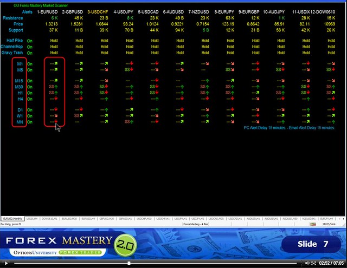Image resolution: width=347 pixels, height=268 pixels.
Task: Click the USDJPY MN SS up arrow
Action: click(129, 122)
